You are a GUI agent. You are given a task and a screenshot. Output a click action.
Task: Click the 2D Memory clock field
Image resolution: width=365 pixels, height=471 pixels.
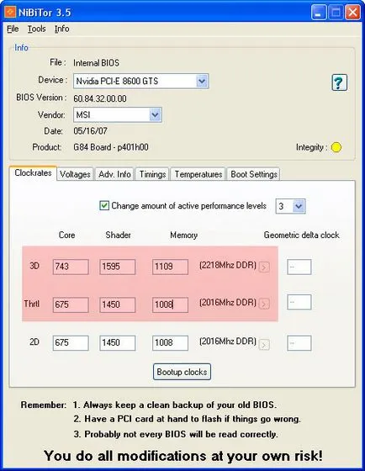pos(170,343)
